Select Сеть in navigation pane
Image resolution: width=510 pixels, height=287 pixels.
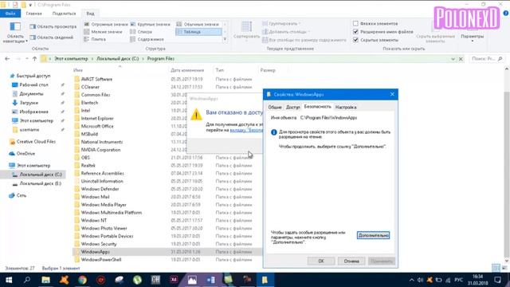(x=22, y=195)
